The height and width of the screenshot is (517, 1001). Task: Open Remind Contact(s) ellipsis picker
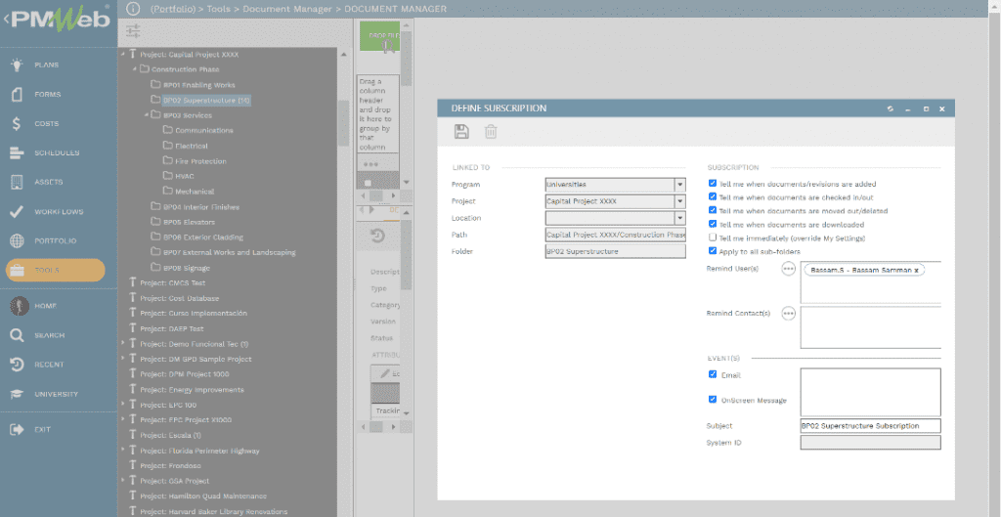(789, 314)
